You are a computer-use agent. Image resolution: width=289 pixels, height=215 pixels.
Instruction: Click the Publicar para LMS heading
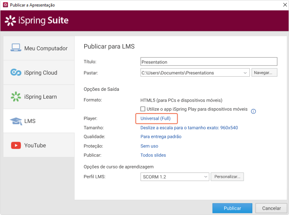click(x=109, y=47)
